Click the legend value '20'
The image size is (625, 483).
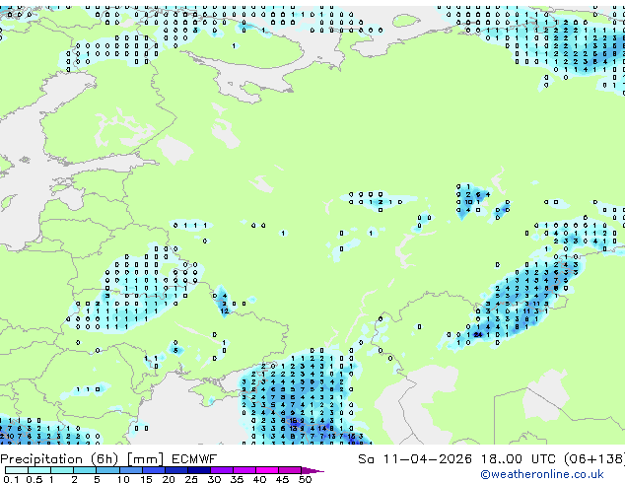[169, 479]
